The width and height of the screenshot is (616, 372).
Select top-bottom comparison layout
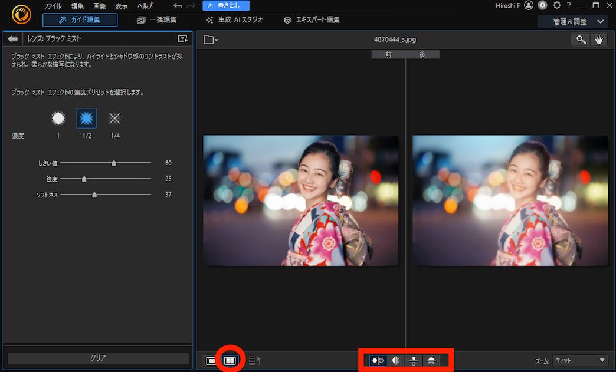tap(413, 360)
